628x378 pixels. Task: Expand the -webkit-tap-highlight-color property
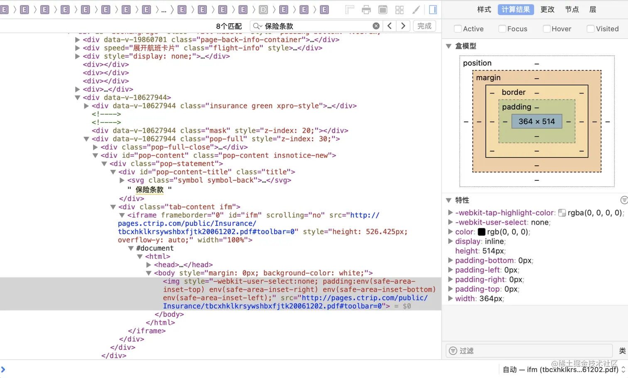point(450,213)
